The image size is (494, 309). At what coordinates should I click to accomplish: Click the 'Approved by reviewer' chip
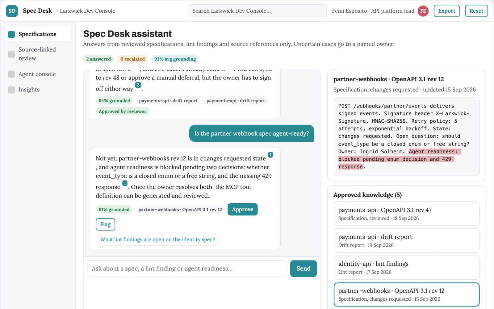coord(123,111)
